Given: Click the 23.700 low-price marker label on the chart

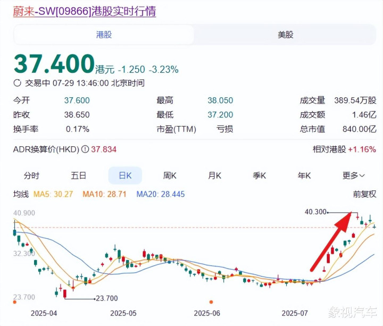Looking at the screenshot, I should pos(107,298).
